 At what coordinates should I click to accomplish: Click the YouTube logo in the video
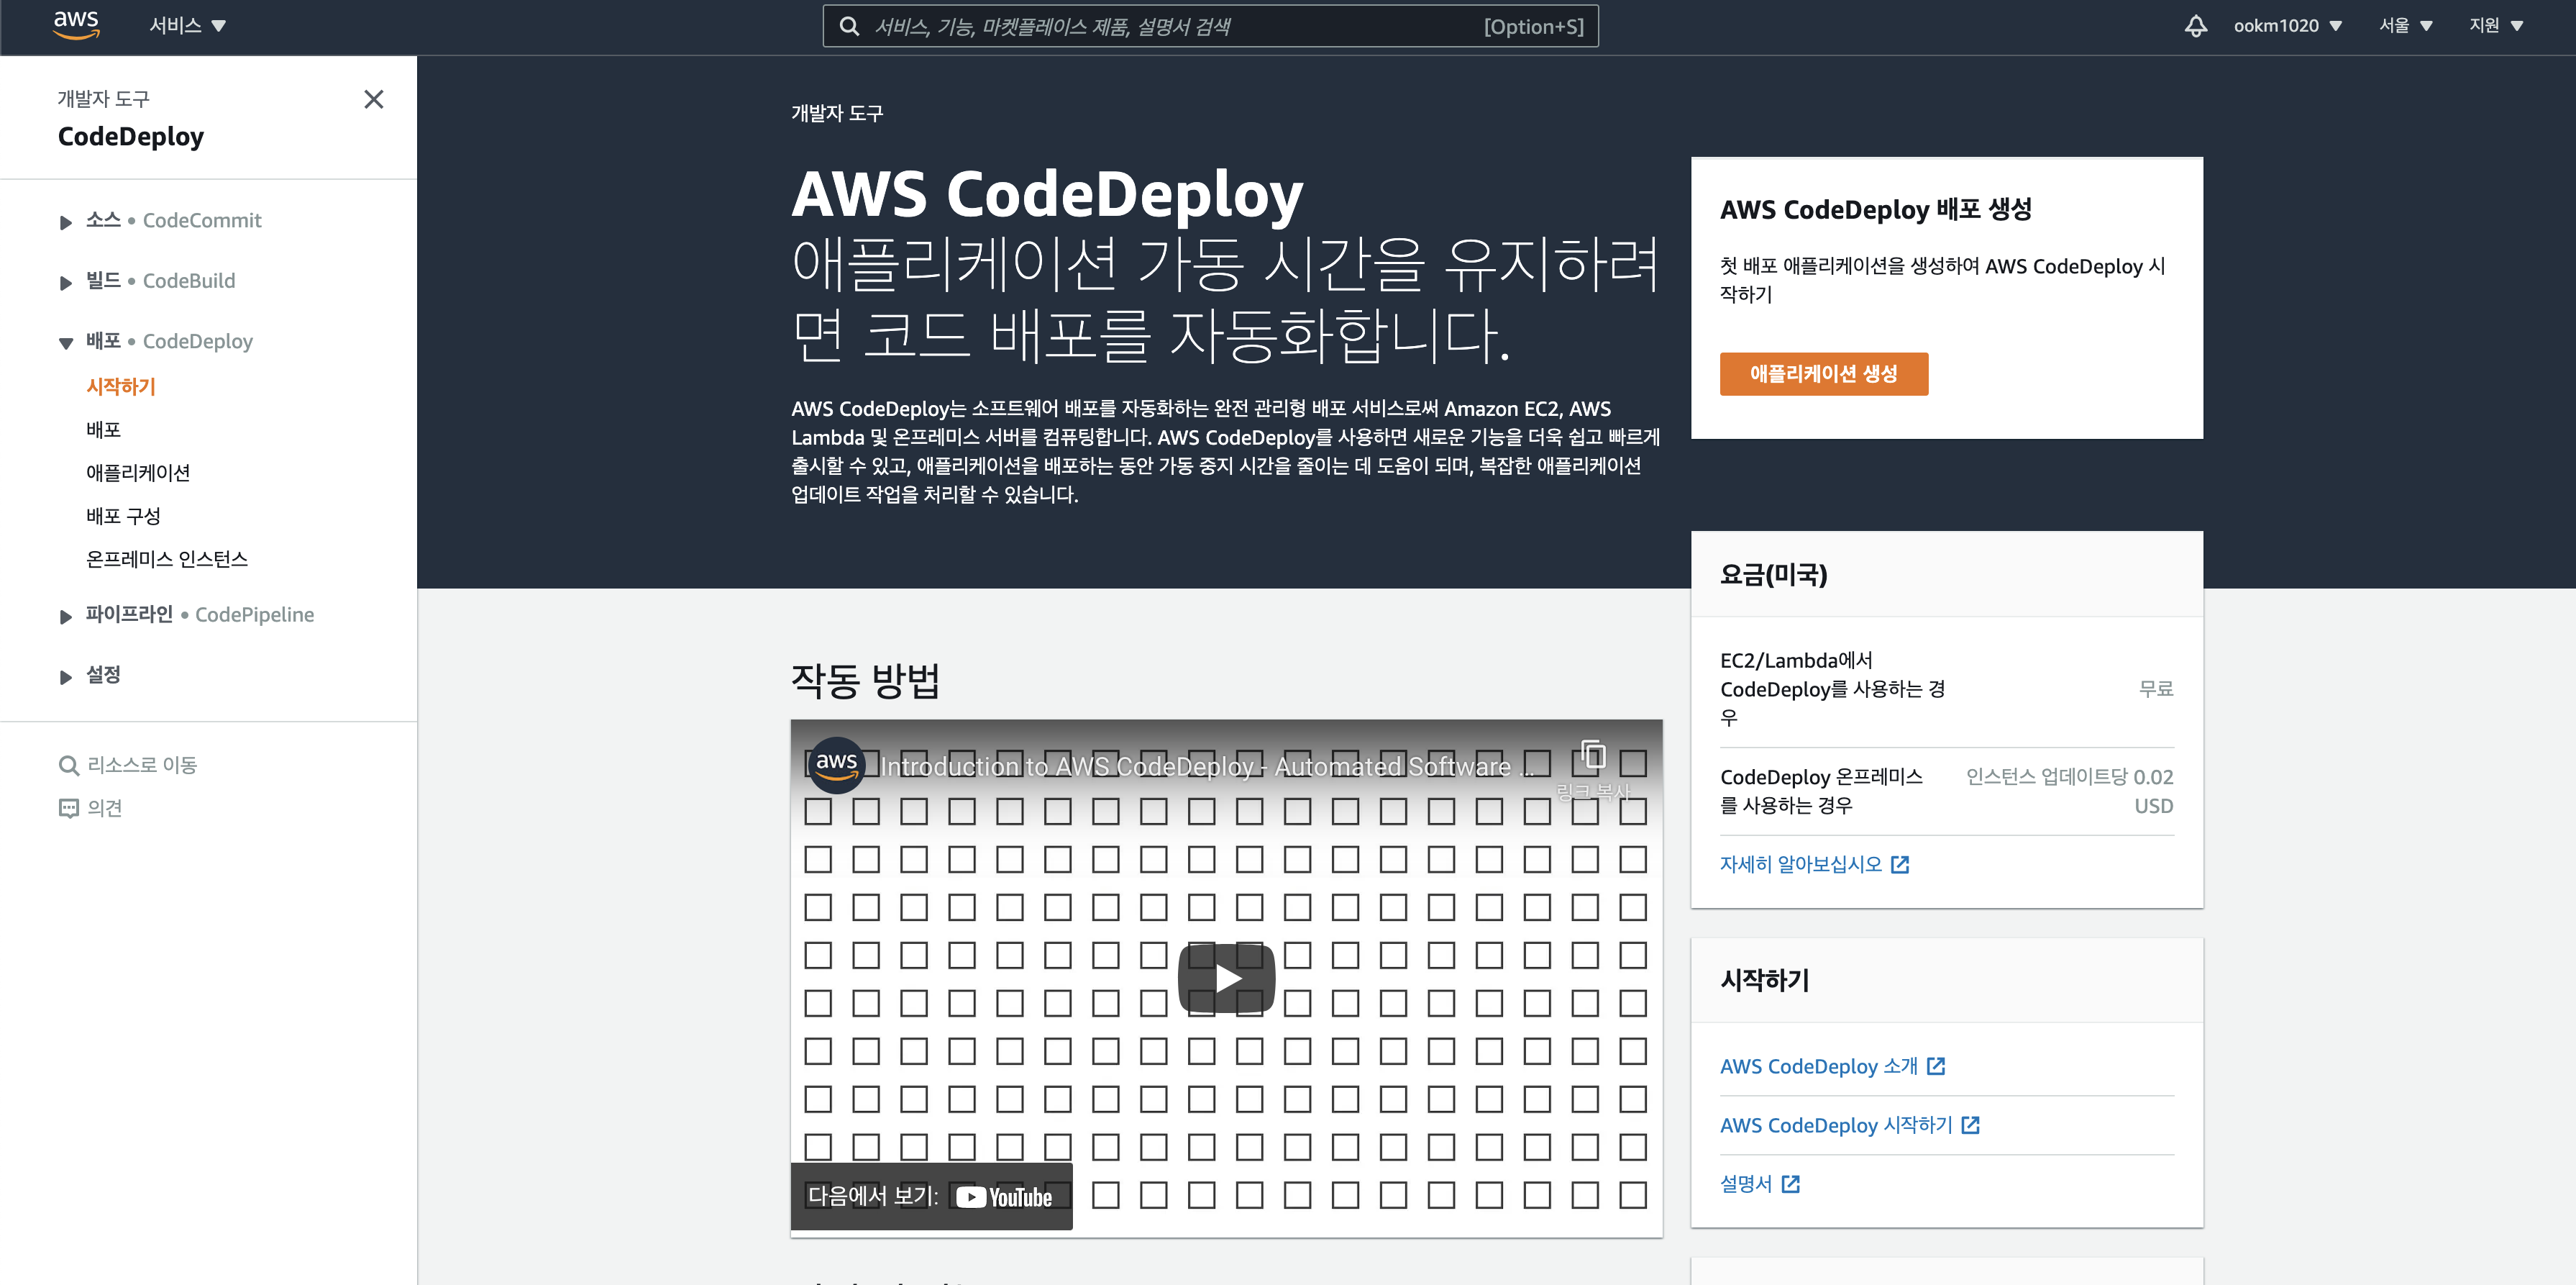coord(1004,1197)
